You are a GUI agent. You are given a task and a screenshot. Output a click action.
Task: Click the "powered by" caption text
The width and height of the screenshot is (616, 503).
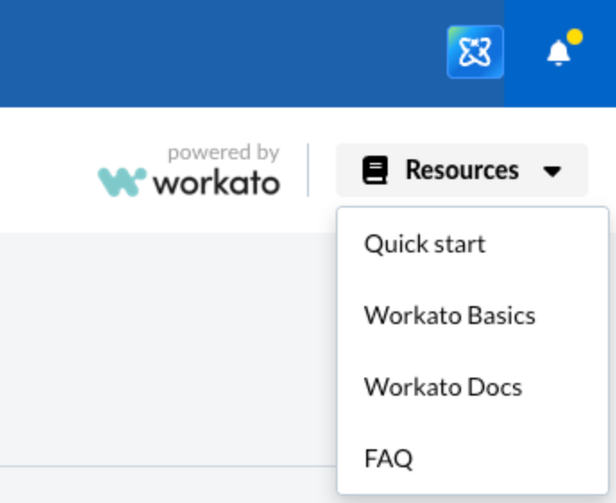tap(223, 153)
